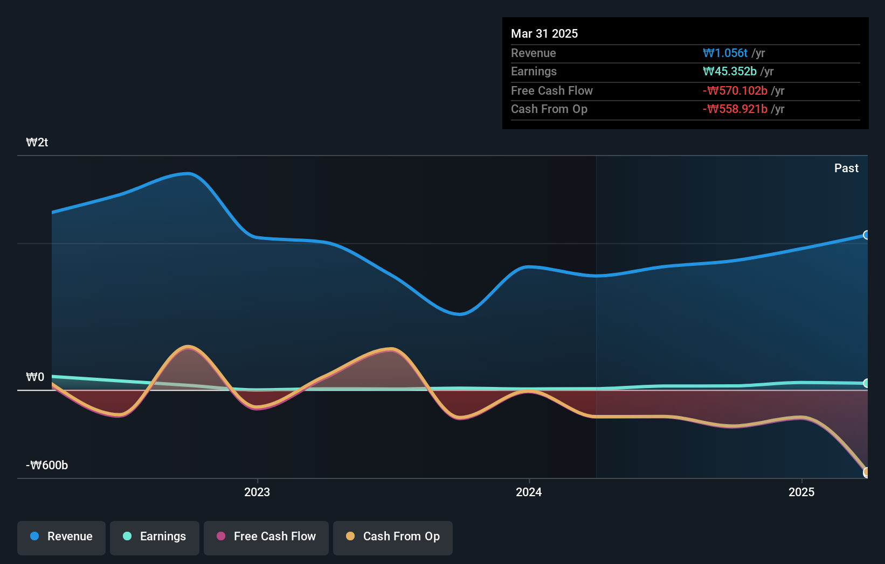Click the 2023 x-axis label
The image size is (885, 564).
[257, 492]
